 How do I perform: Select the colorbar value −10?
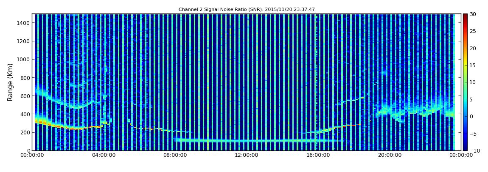click(x=474, y=150)
